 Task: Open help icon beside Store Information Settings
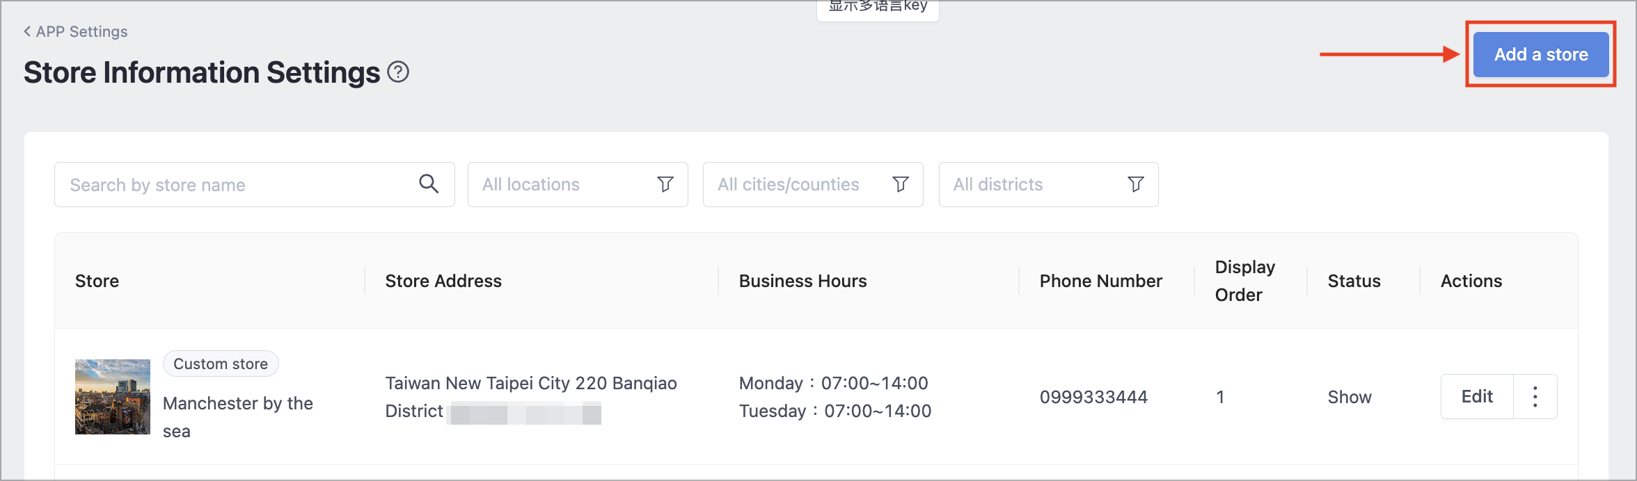point(398,72)
